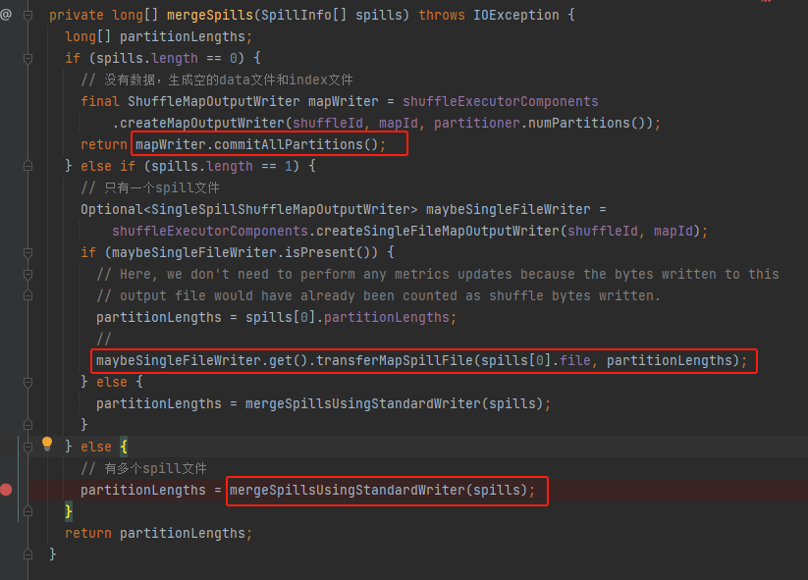Collapse fold at else if spills.length == 1
This screenshot has width=808, height=580.
coord(28,166)
